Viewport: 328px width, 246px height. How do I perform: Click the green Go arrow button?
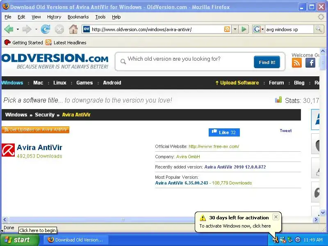244,29
